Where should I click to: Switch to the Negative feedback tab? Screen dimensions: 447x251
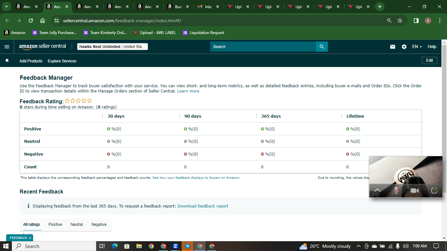point(99,225)
